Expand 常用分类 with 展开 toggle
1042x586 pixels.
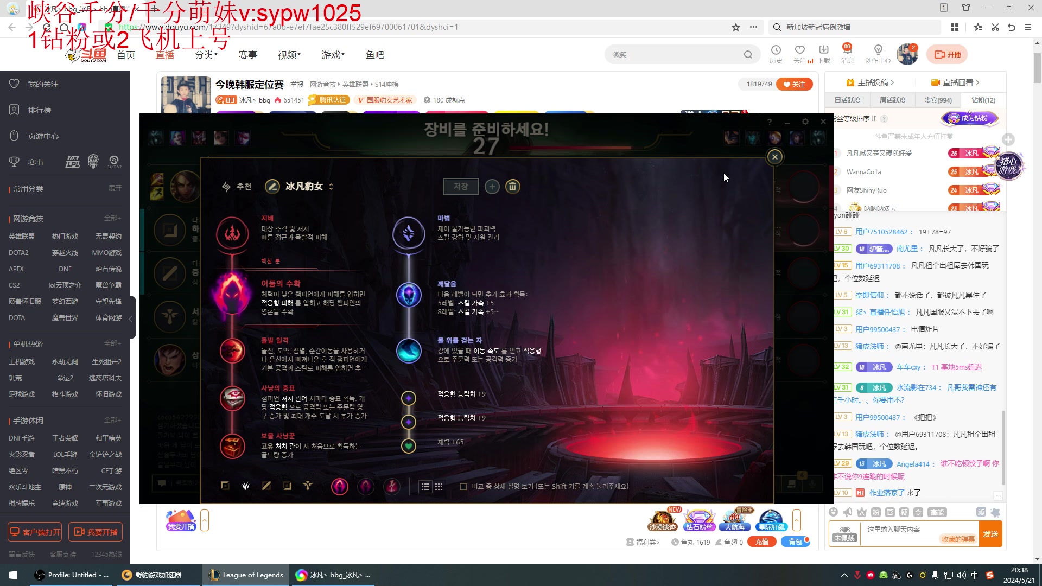pyautogui.click(x=115, y=188)
